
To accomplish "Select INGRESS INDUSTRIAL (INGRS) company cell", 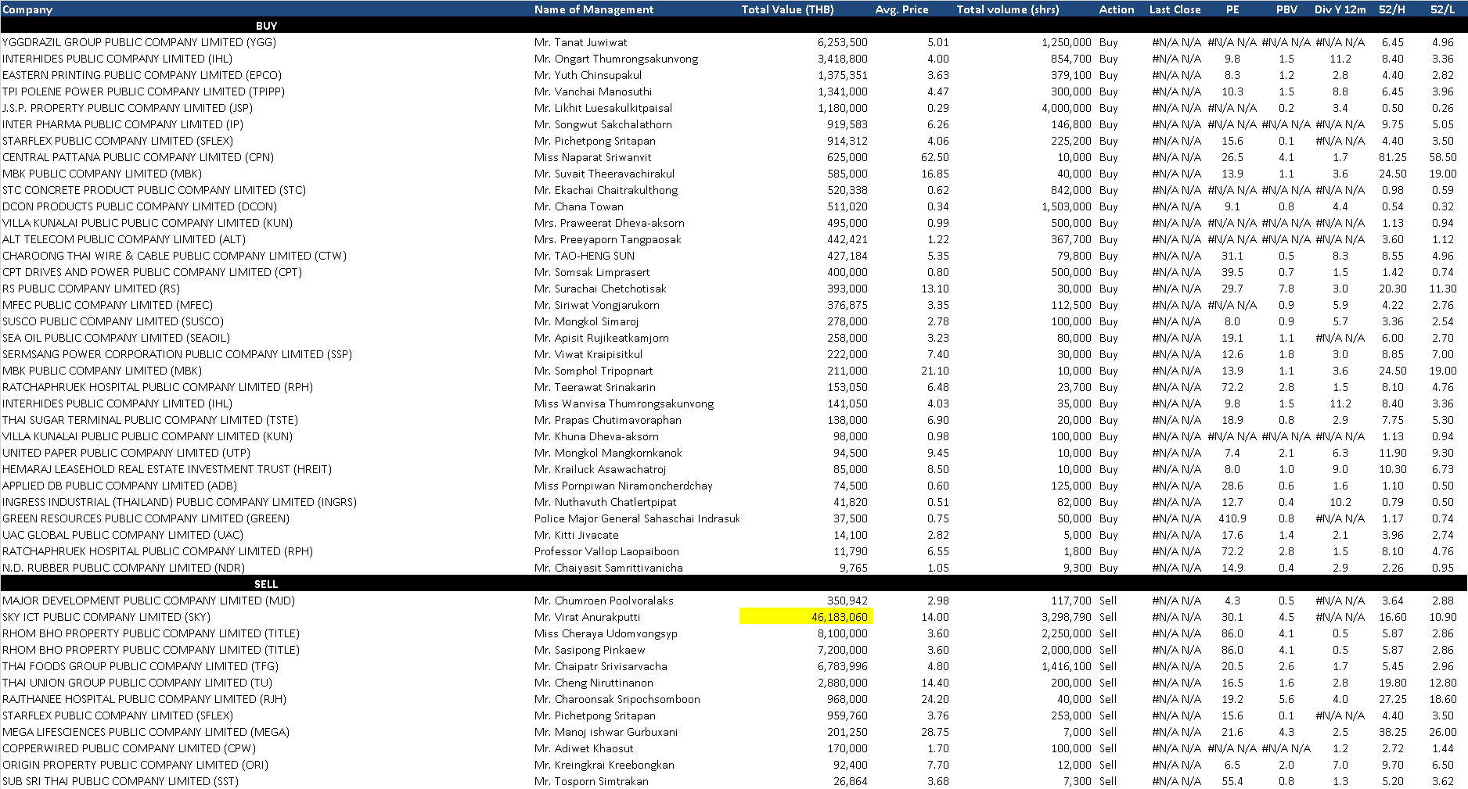I will 179,502.
